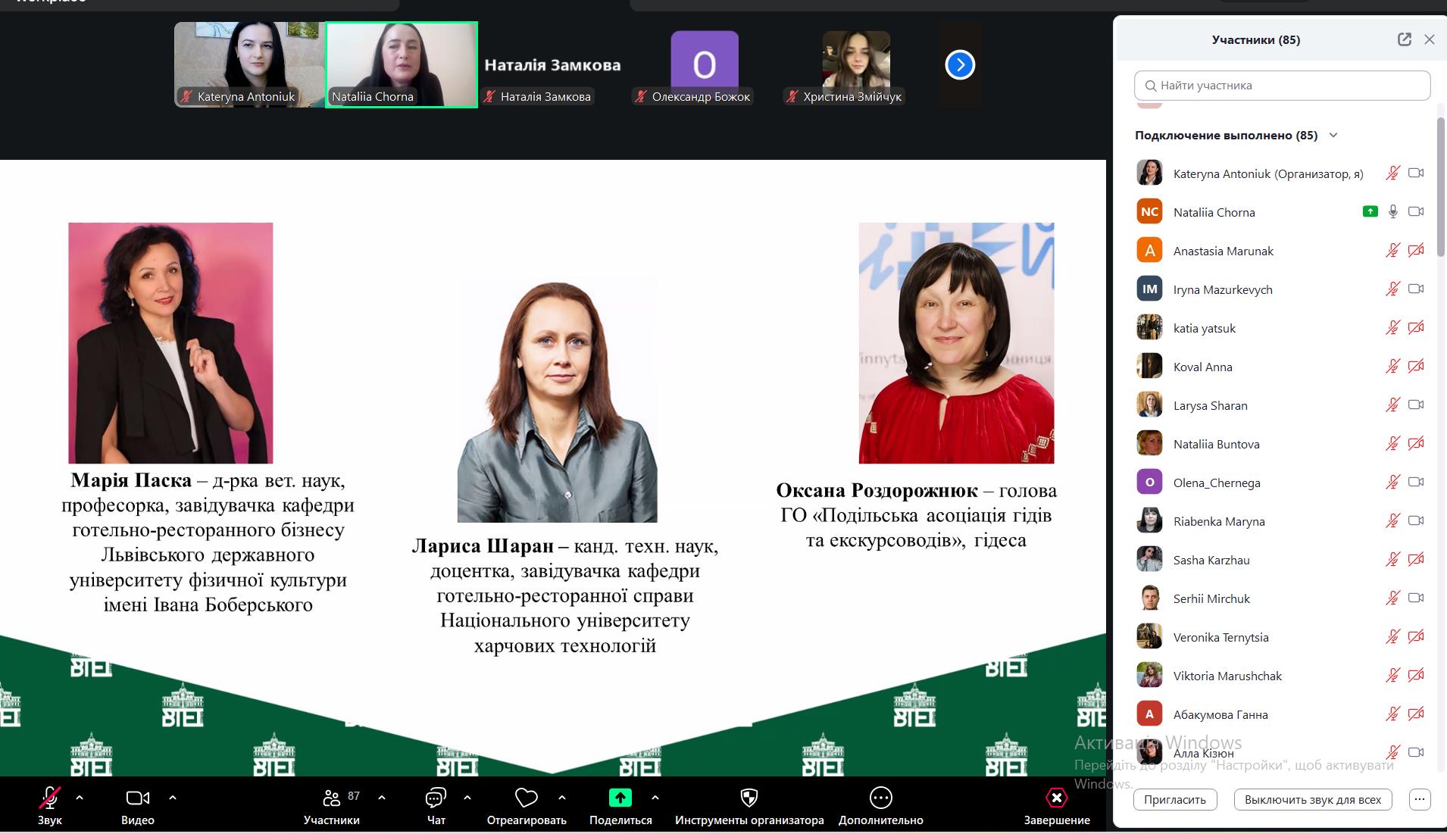
Task: Toggle Nataliia Chorna's microphone in participant list
Action: tap(1392, 212)
